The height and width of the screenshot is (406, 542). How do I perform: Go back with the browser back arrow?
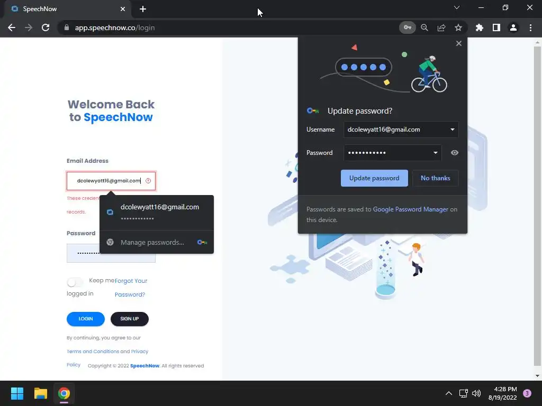(x=12, y=27)
